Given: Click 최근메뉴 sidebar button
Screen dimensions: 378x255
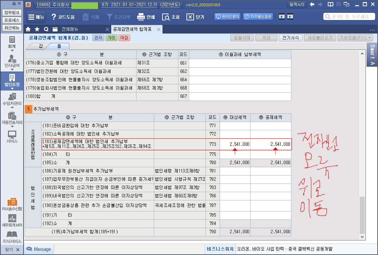Looking at the screenshot, I should click(x=12, y=28).
